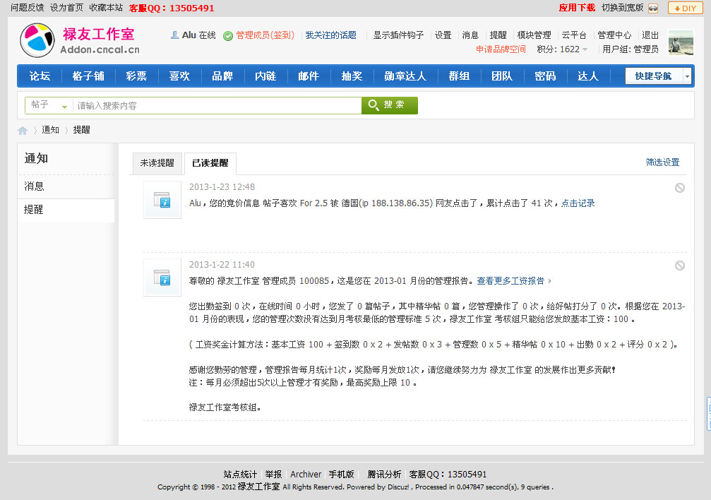Screen dimensions: 711x500
Task: Click the home icon in the breadcrumb
Action: (x=23, y=131)
